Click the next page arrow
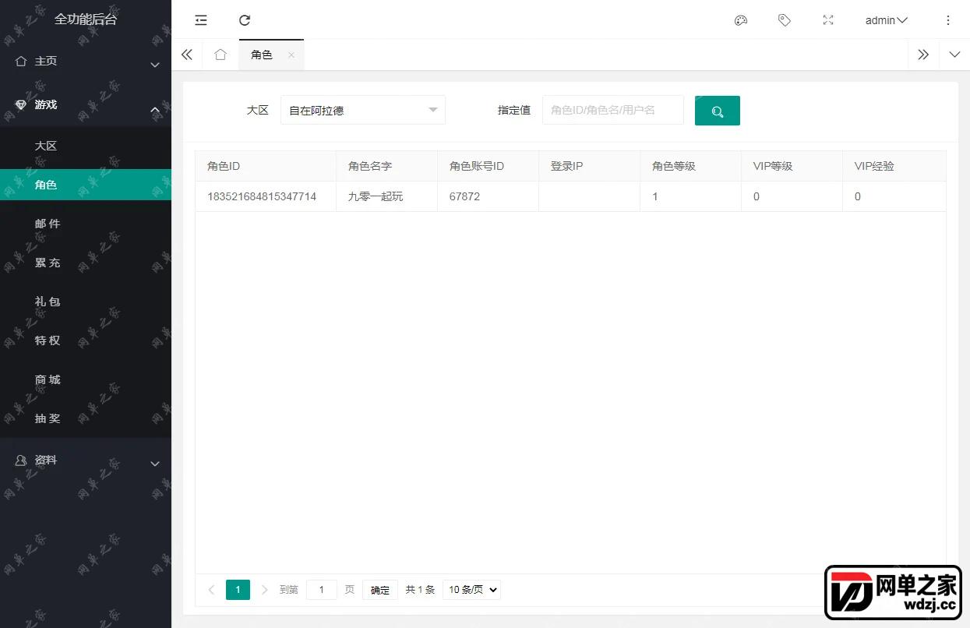Screen dimensions: 970x628 265,590
